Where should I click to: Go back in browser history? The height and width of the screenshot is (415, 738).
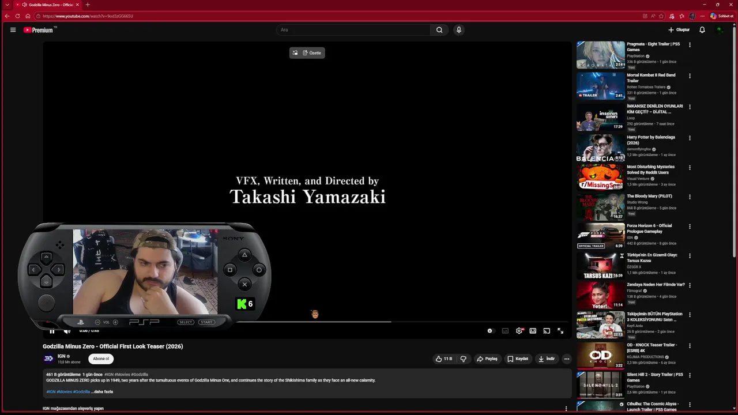(x=7, y=16)
